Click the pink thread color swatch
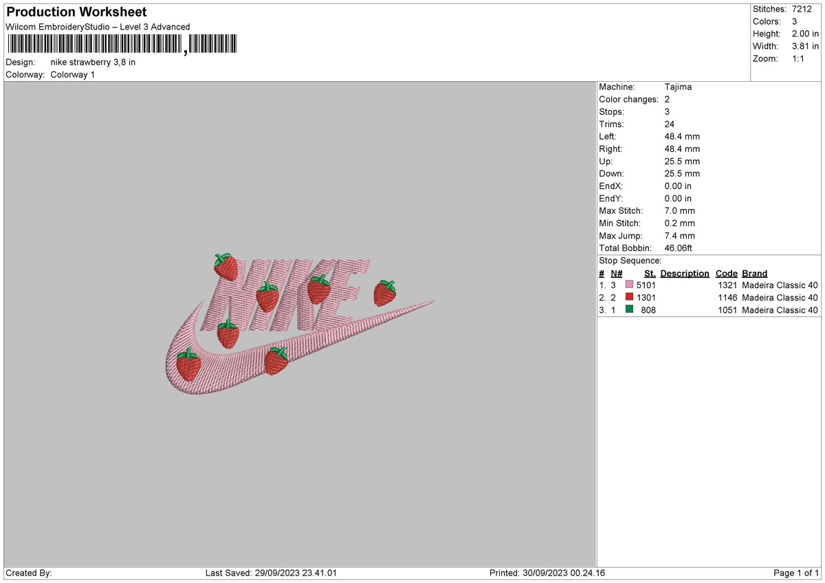825x583 pixels. (x=629, y=285)
